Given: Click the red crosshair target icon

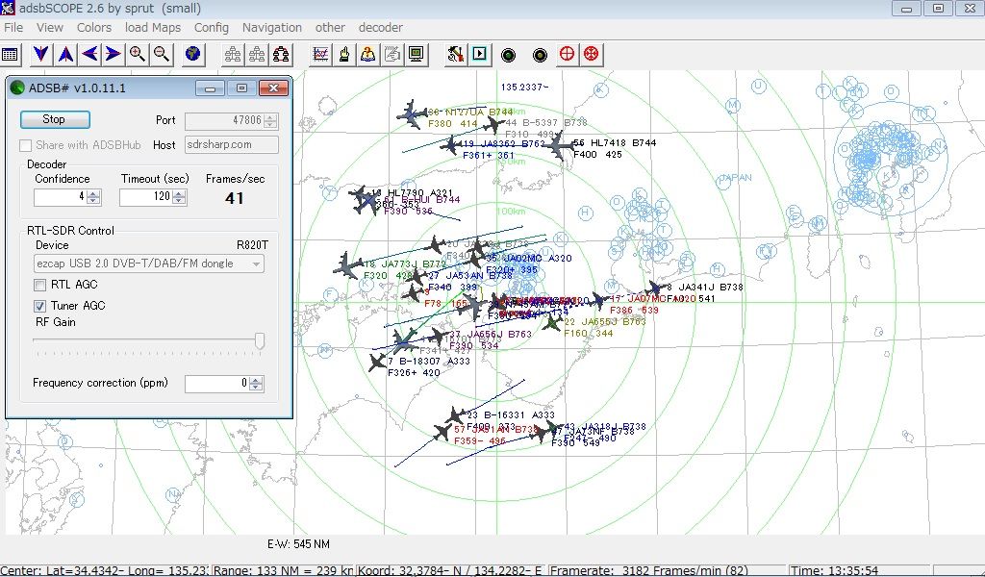Looking at the screenshot, I should pyautogui.click(x=567, y=55).
